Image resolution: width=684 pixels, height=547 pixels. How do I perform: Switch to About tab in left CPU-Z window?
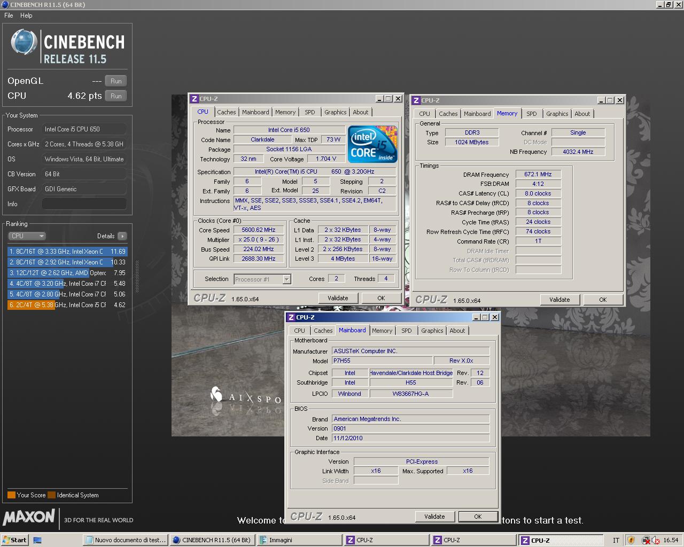pos(361,112)
